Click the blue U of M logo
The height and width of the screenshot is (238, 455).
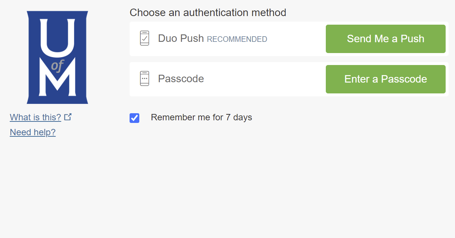(57, 97)
